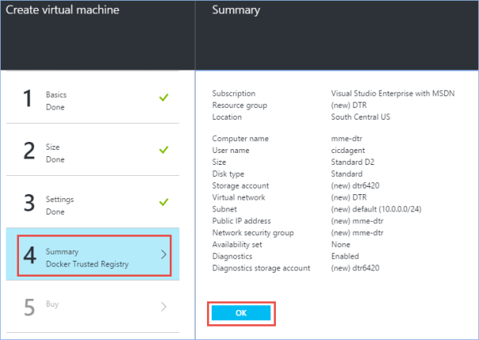This screenshot has height=340, width=479.
Task: Click the chevron arrow on Summary step
Action: (164, 254)
